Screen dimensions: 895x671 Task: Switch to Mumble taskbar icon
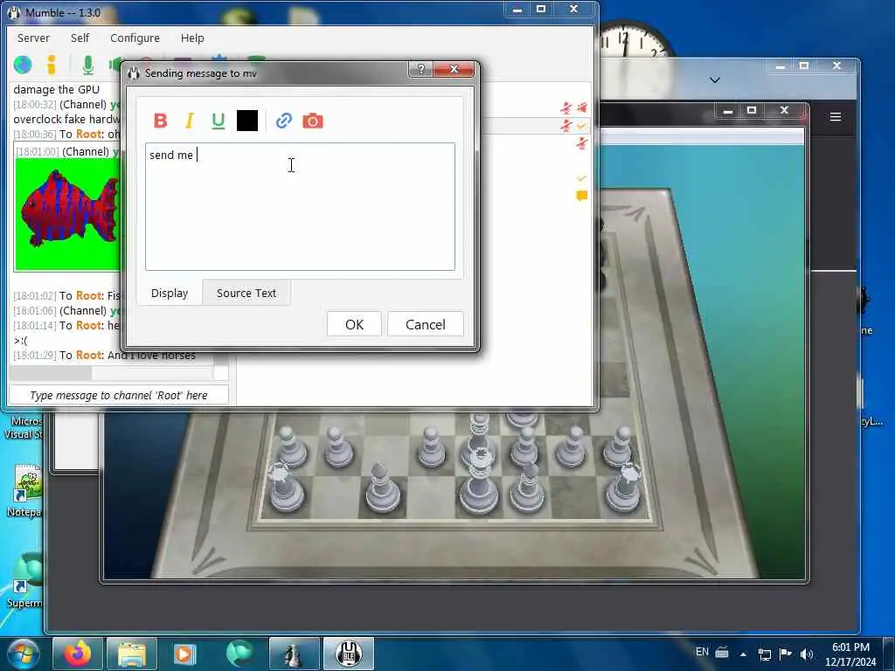pos(349,654)
